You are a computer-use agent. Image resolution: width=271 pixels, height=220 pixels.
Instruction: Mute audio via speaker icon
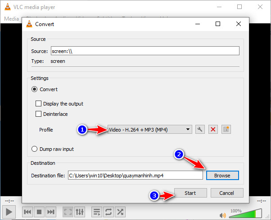(x=222, y=215)
